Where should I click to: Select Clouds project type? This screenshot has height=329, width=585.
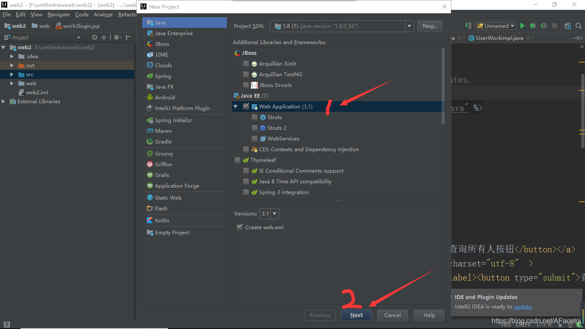[x=185, y=65]
